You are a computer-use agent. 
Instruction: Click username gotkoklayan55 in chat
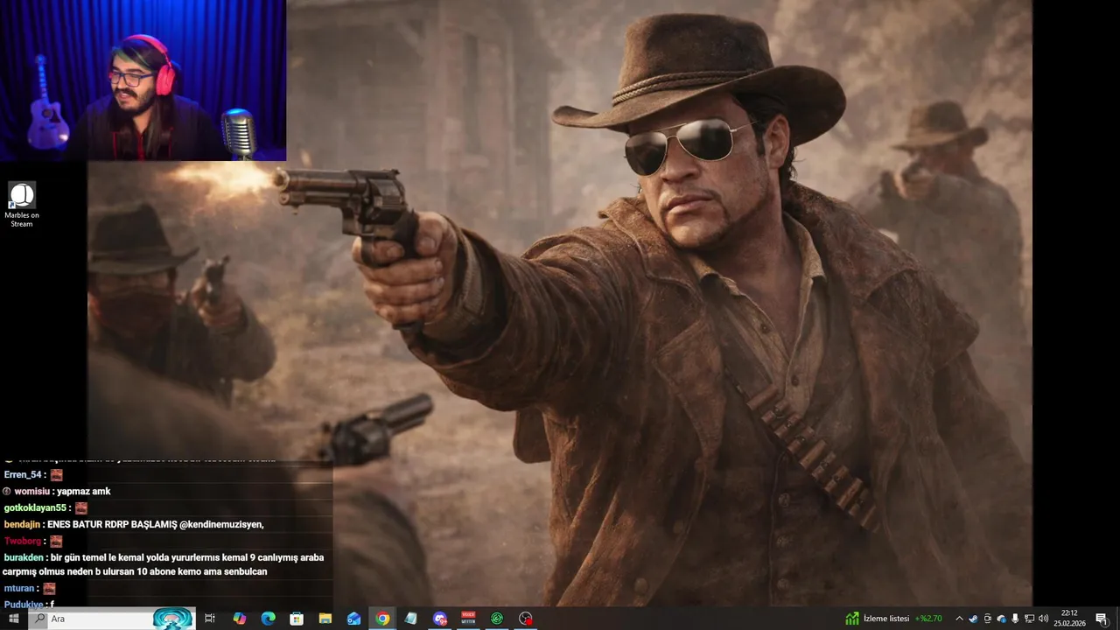point(36,507)
